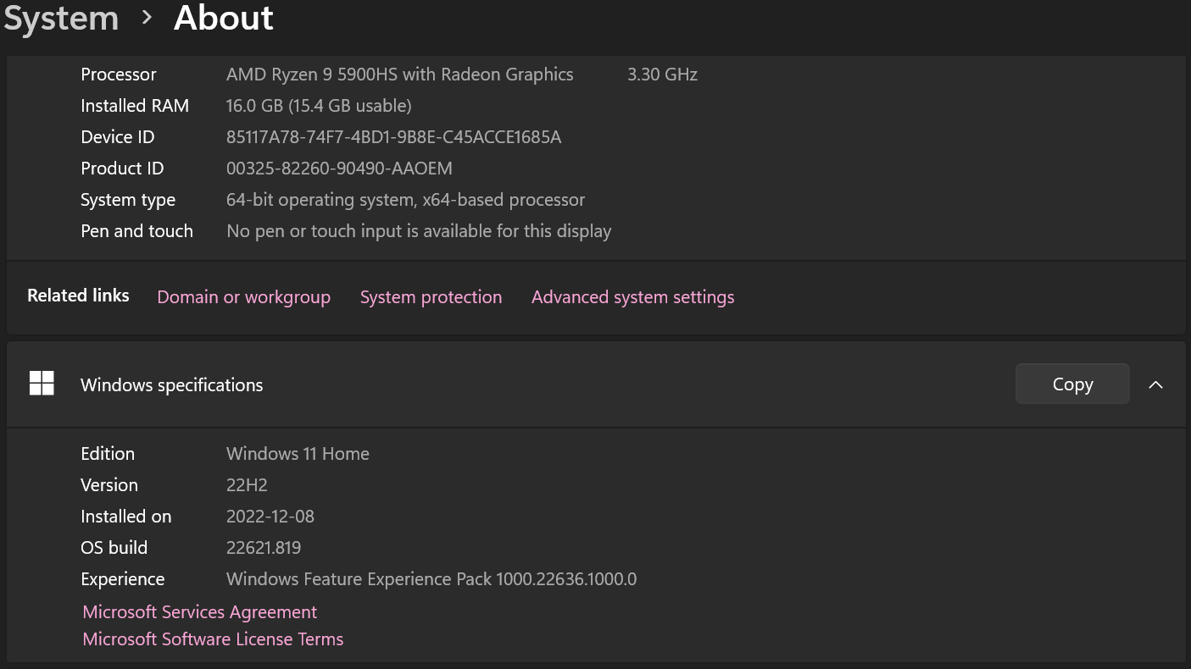Click the 22H2 version value
The height and width of the screenshot is (669, 1191).
coord(247,485)
